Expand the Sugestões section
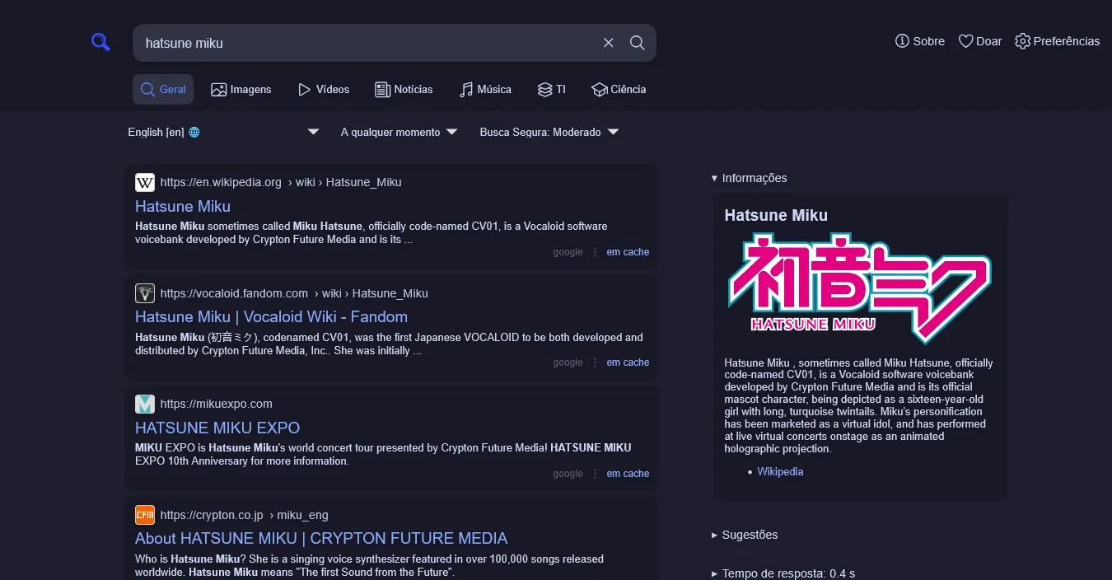Viewport: 1112px width, 580px height. (x=745, y=535)
